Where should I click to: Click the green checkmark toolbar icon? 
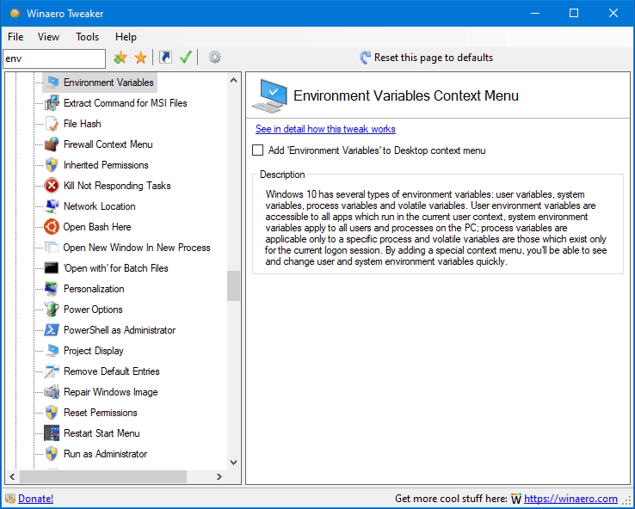click(186, 58)
